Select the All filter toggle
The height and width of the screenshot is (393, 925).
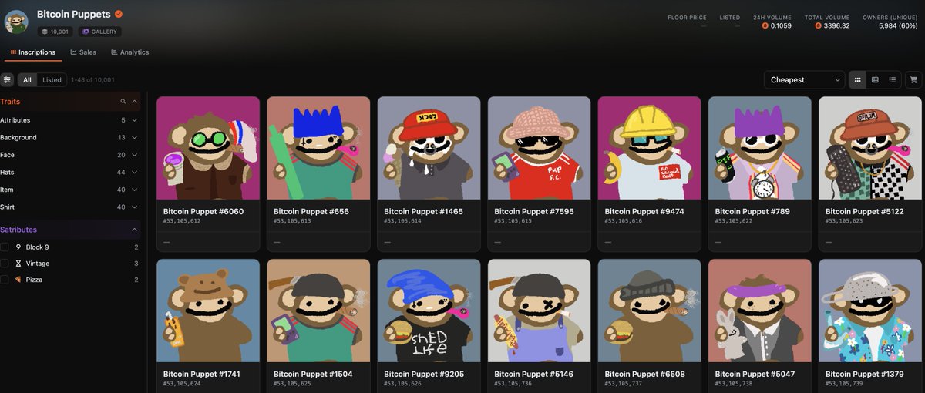point(27,80)
